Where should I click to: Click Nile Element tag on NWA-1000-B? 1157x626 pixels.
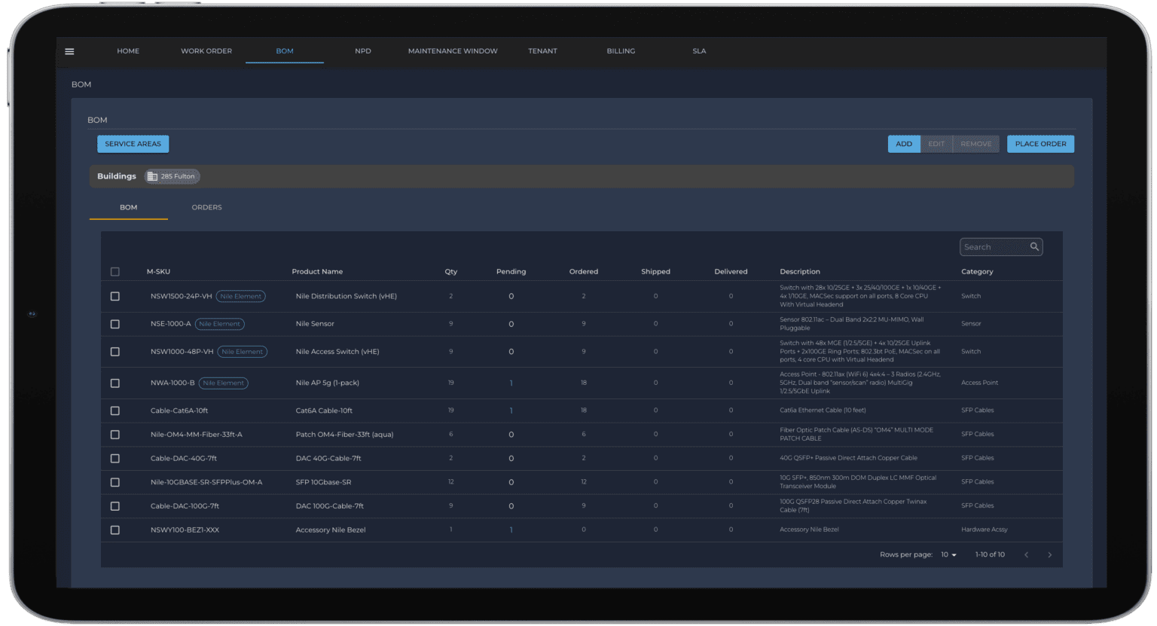coord(223,383)
